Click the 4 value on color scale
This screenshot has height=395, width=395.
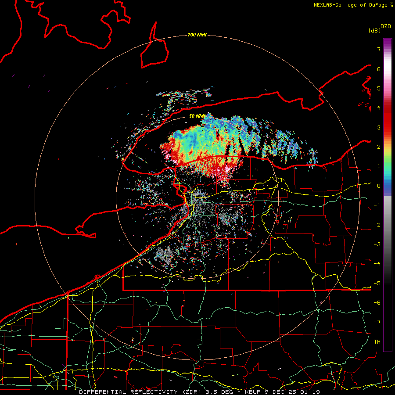point(379,108)
